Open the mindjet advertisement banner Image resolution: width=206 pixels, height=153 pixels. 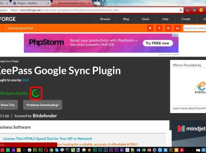point(189,134)
